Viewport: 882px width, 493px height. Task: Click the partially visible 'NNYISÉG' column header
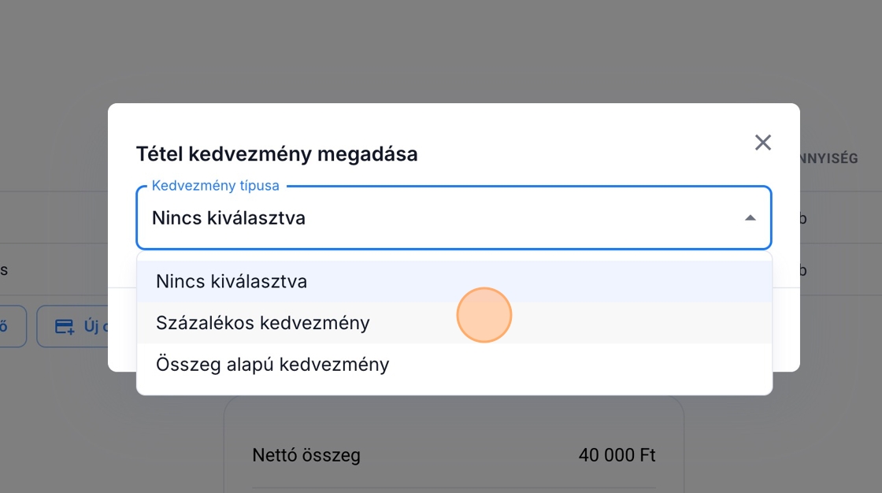click(828, 158)
